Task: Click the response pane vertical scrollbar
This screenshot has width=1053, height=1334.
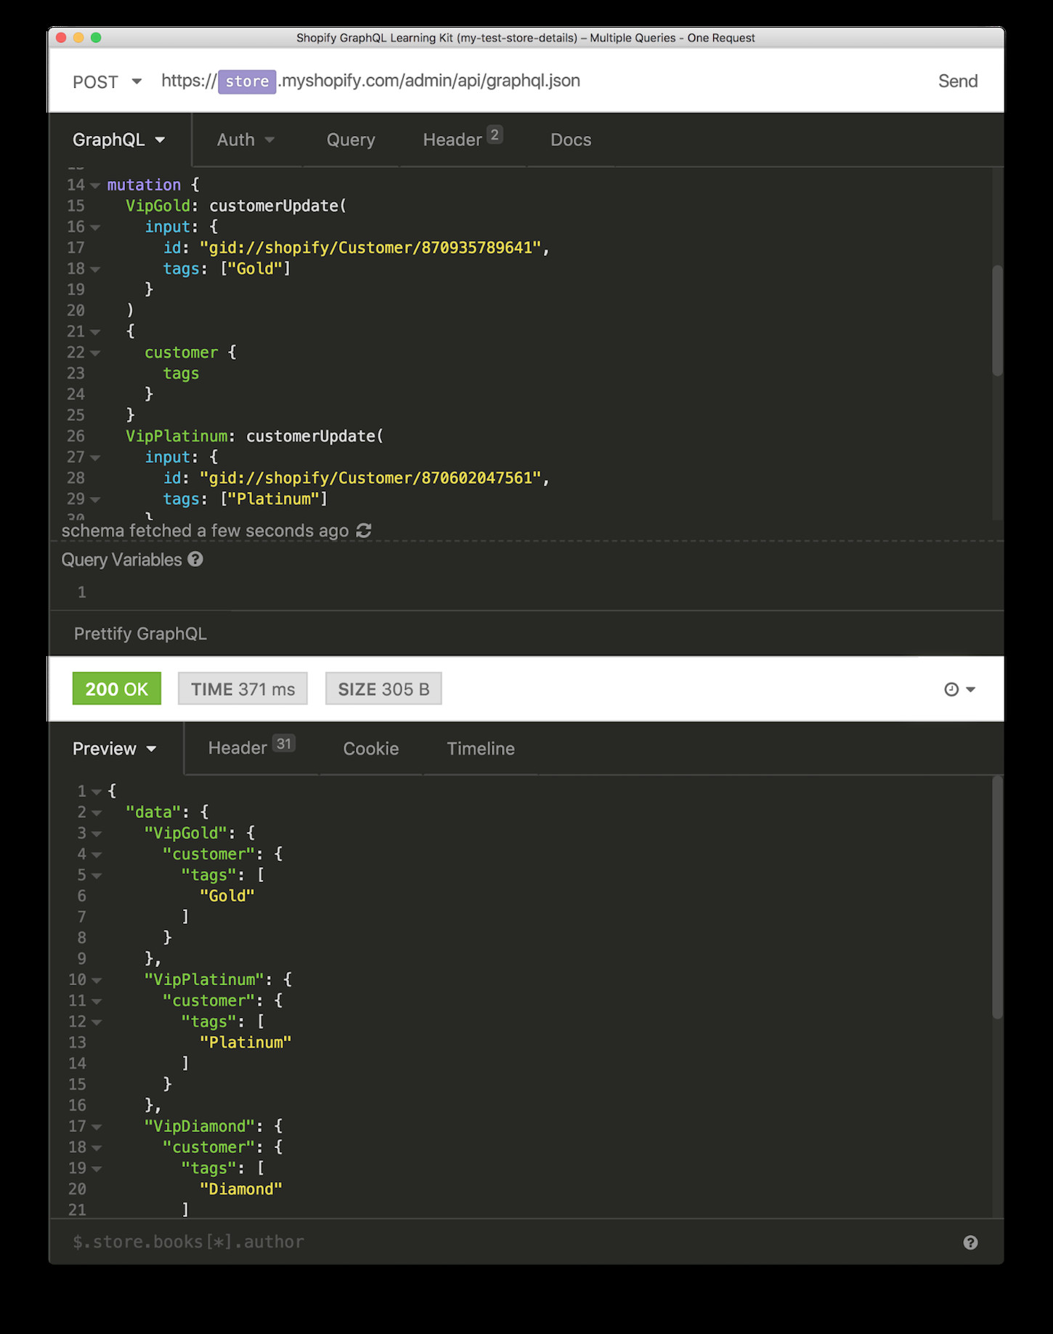Action: [x=997, y=897]
